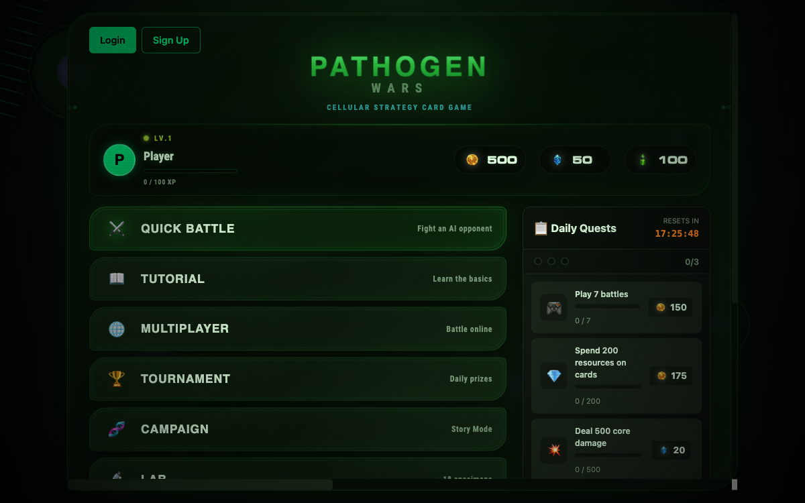Select the first quest progress dot
The image size is (805, 503).
(538, 262)
